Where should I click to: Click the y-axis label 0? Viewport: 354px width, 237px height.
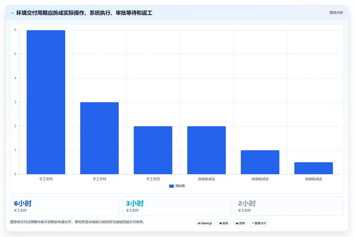(x=15, y=174)
